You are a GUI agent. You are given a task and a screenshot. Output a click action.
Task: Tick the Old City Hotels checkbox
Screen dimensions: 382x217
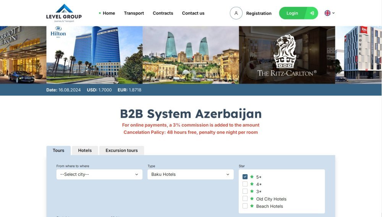tap(245, 199)
